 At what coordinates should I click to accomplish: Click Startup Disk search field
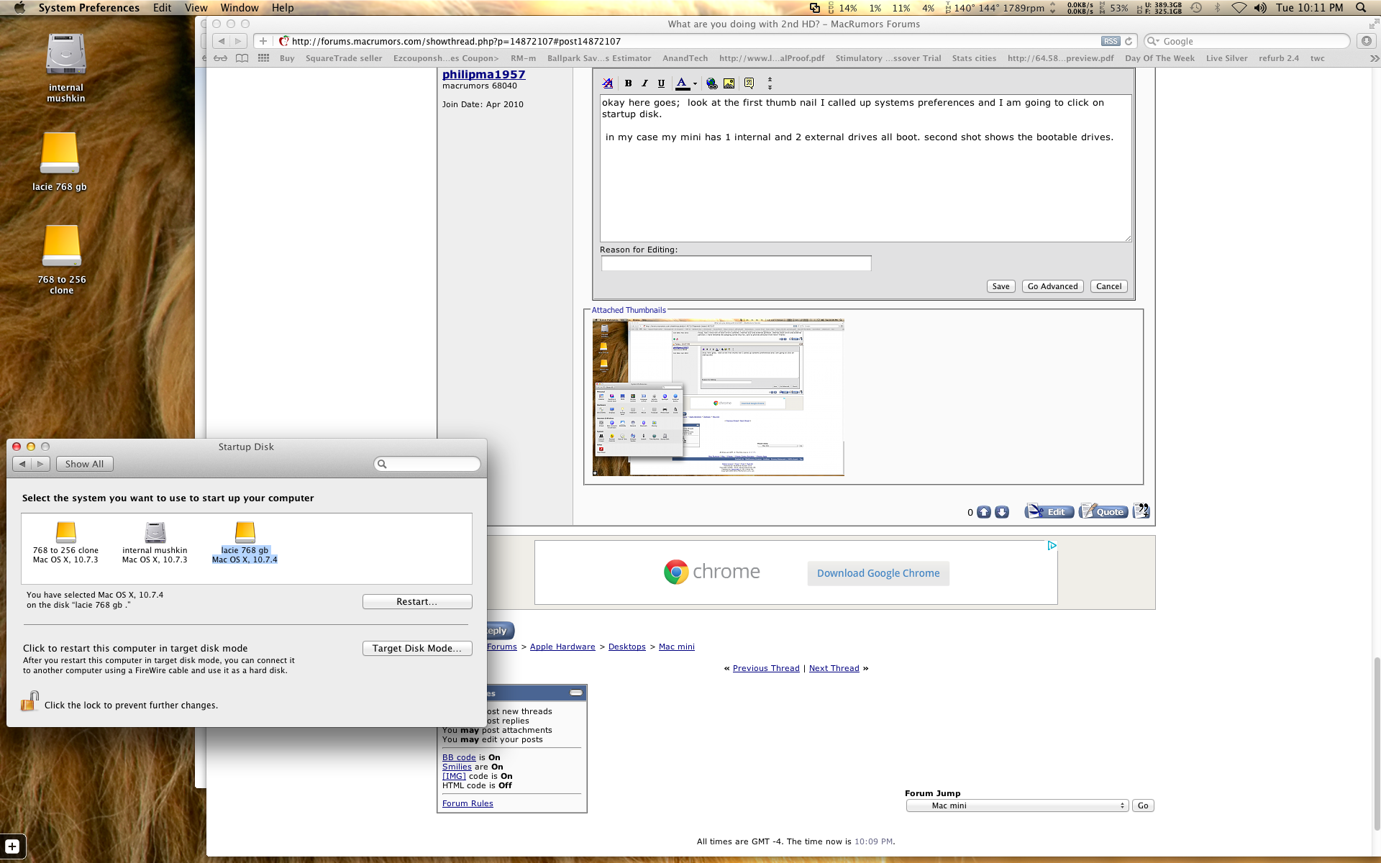[427, 464]
